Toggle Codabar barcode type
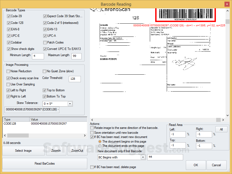This screenshot has width=232, height=174. pos(9,42)
